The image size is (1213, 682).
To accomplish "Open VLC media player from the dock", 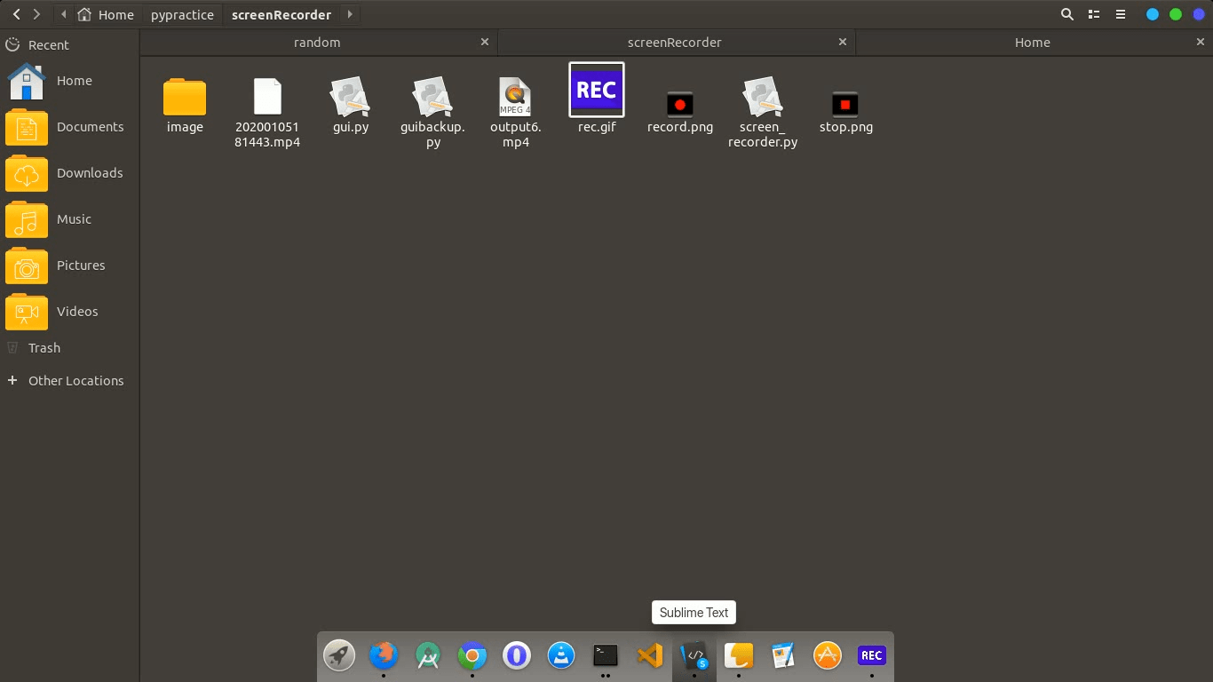I will (x=561, y=656).
